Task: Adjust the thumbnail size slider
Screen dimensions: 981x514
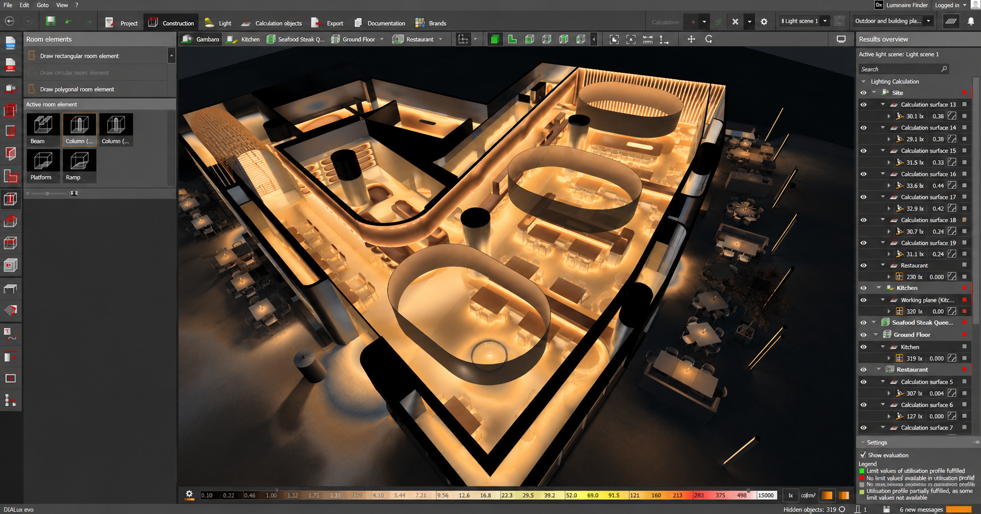Action: coord(48,194)
